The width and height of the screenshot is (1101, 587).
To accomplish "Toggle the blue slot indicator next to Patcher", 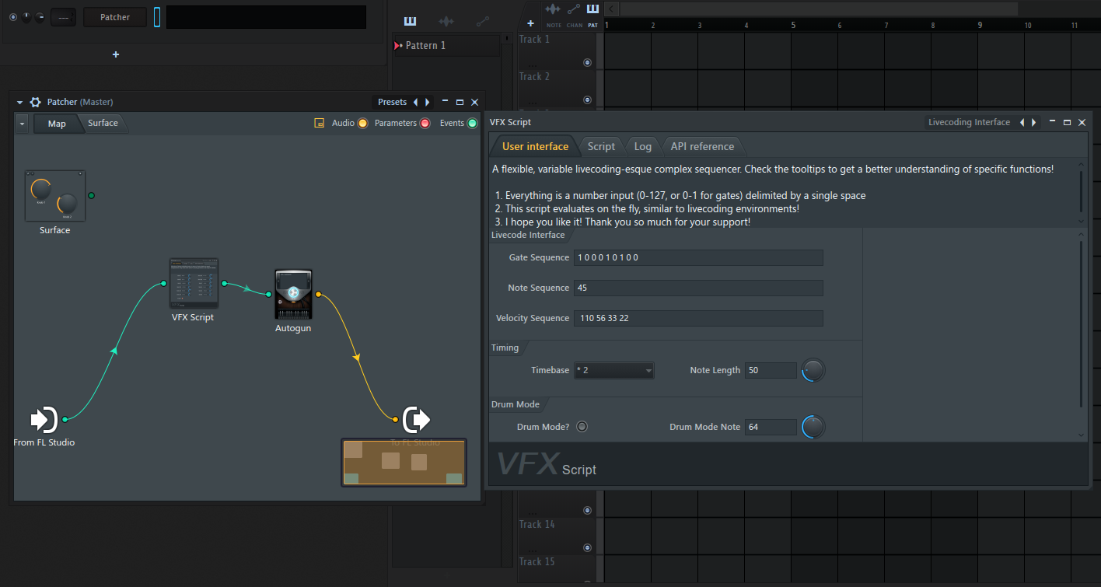I will tap(157, 17).
